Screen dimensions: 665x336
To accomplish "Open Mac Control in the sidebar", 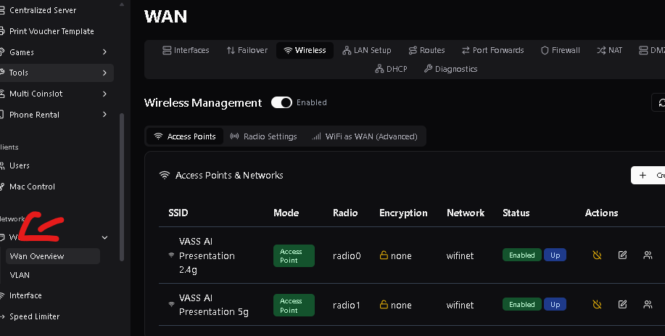I will pos(32,187).
